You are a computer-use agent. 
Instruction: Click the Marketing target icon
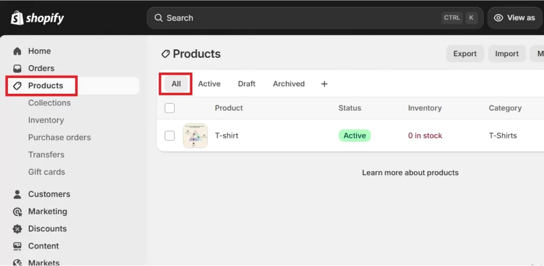point(18,211)
